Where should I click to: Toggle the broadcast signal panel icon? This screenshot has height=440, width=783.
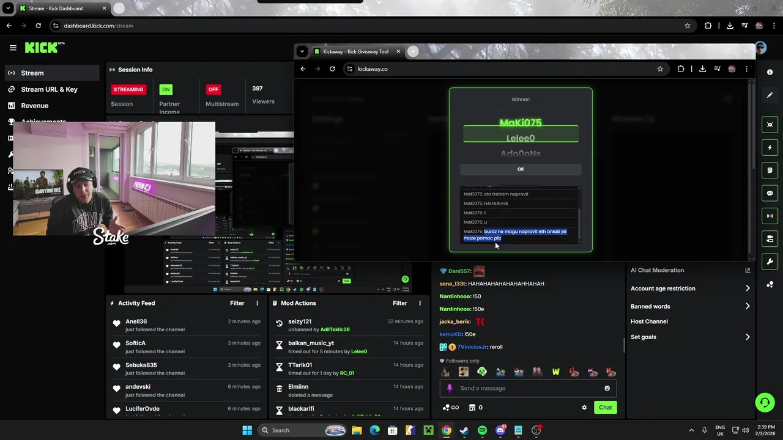pos(770,216)
